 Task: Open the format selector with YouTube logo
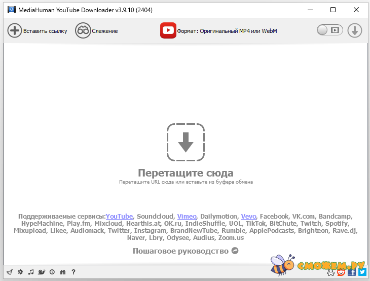point(168,30)
